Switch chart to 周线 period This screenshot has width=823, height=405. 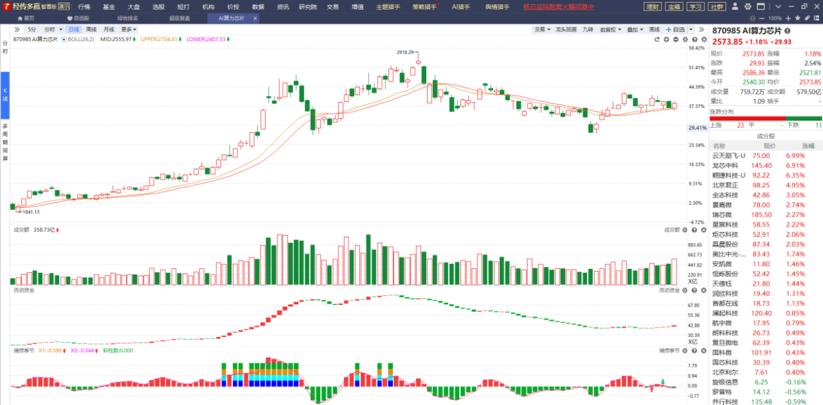click(91, 29)
